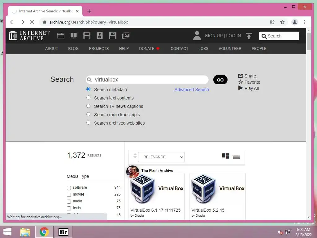This screenshot has height=238, width=317.
Task: Click scrollbar down arrow
Action: click(309, 217)
